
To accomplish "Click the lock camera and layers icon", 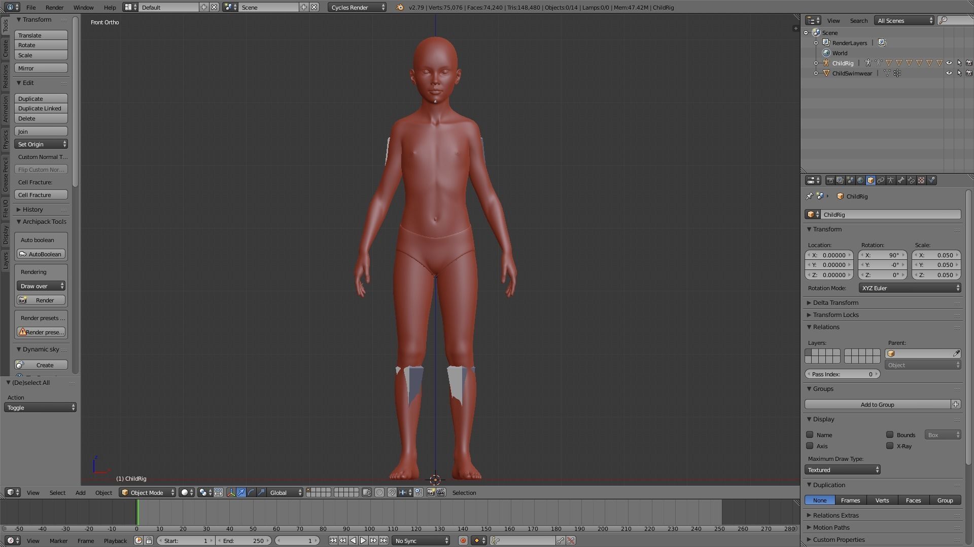I will coord(366,492).
